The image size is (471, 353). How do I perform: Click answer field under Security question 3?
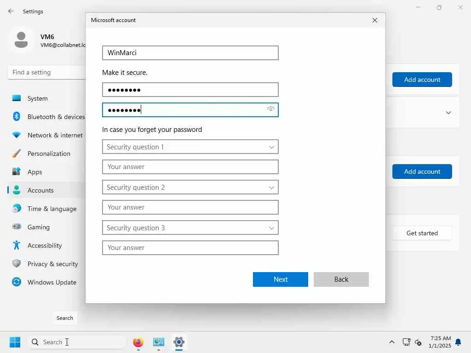[x=190, y=248]
